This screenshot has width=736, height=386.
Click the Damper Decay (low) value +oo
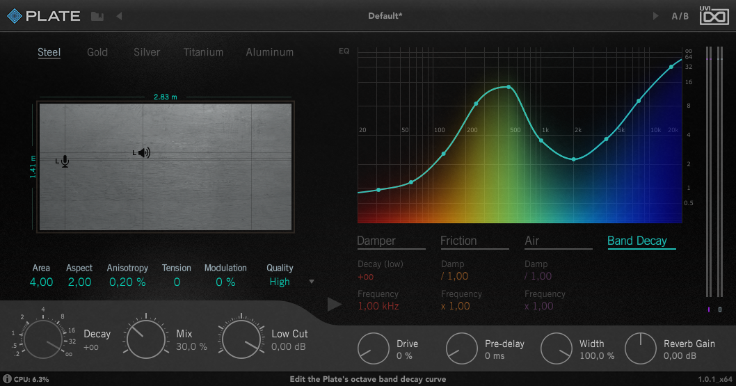point(366,277)
